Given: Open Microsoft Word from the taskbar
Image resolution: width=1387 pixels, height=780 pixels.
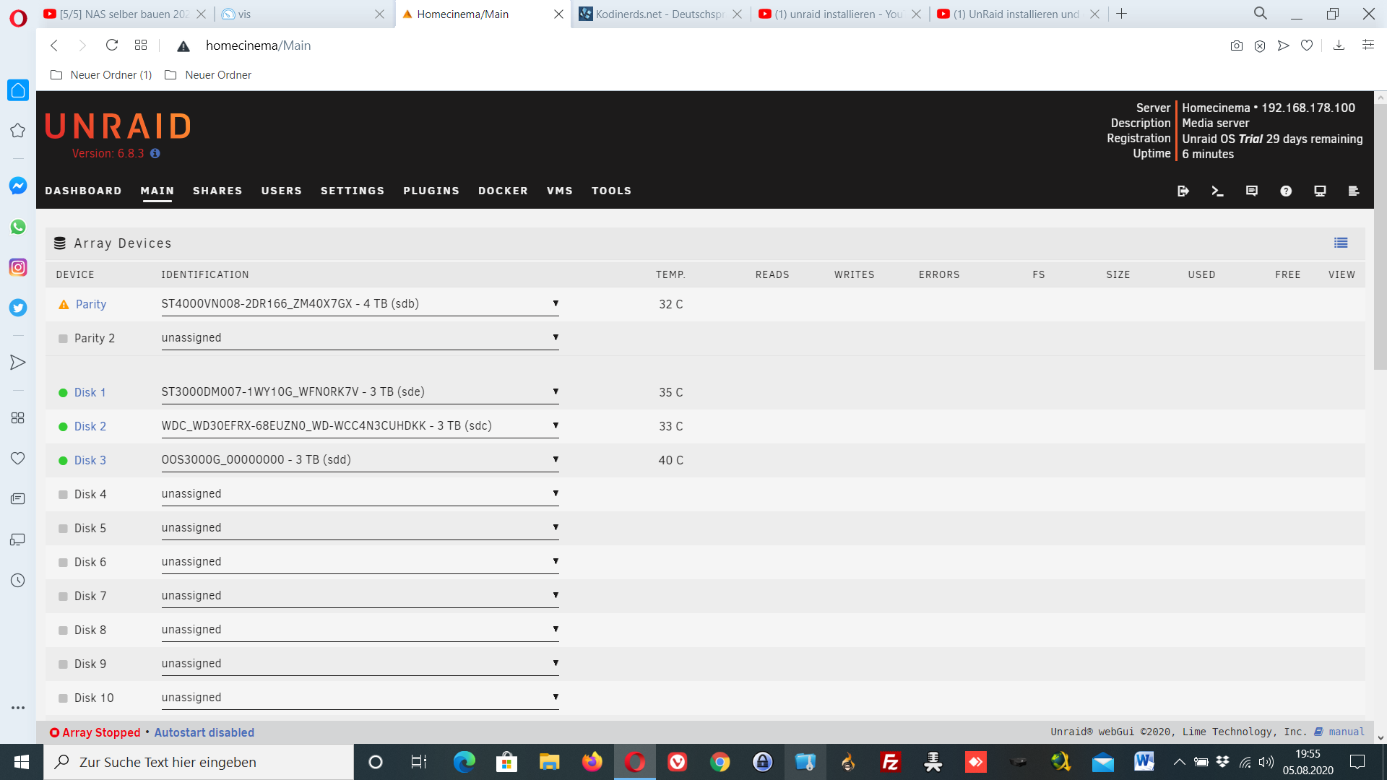Looking at the screenshot, I should pyautogui.click(x=1144, y=762).
